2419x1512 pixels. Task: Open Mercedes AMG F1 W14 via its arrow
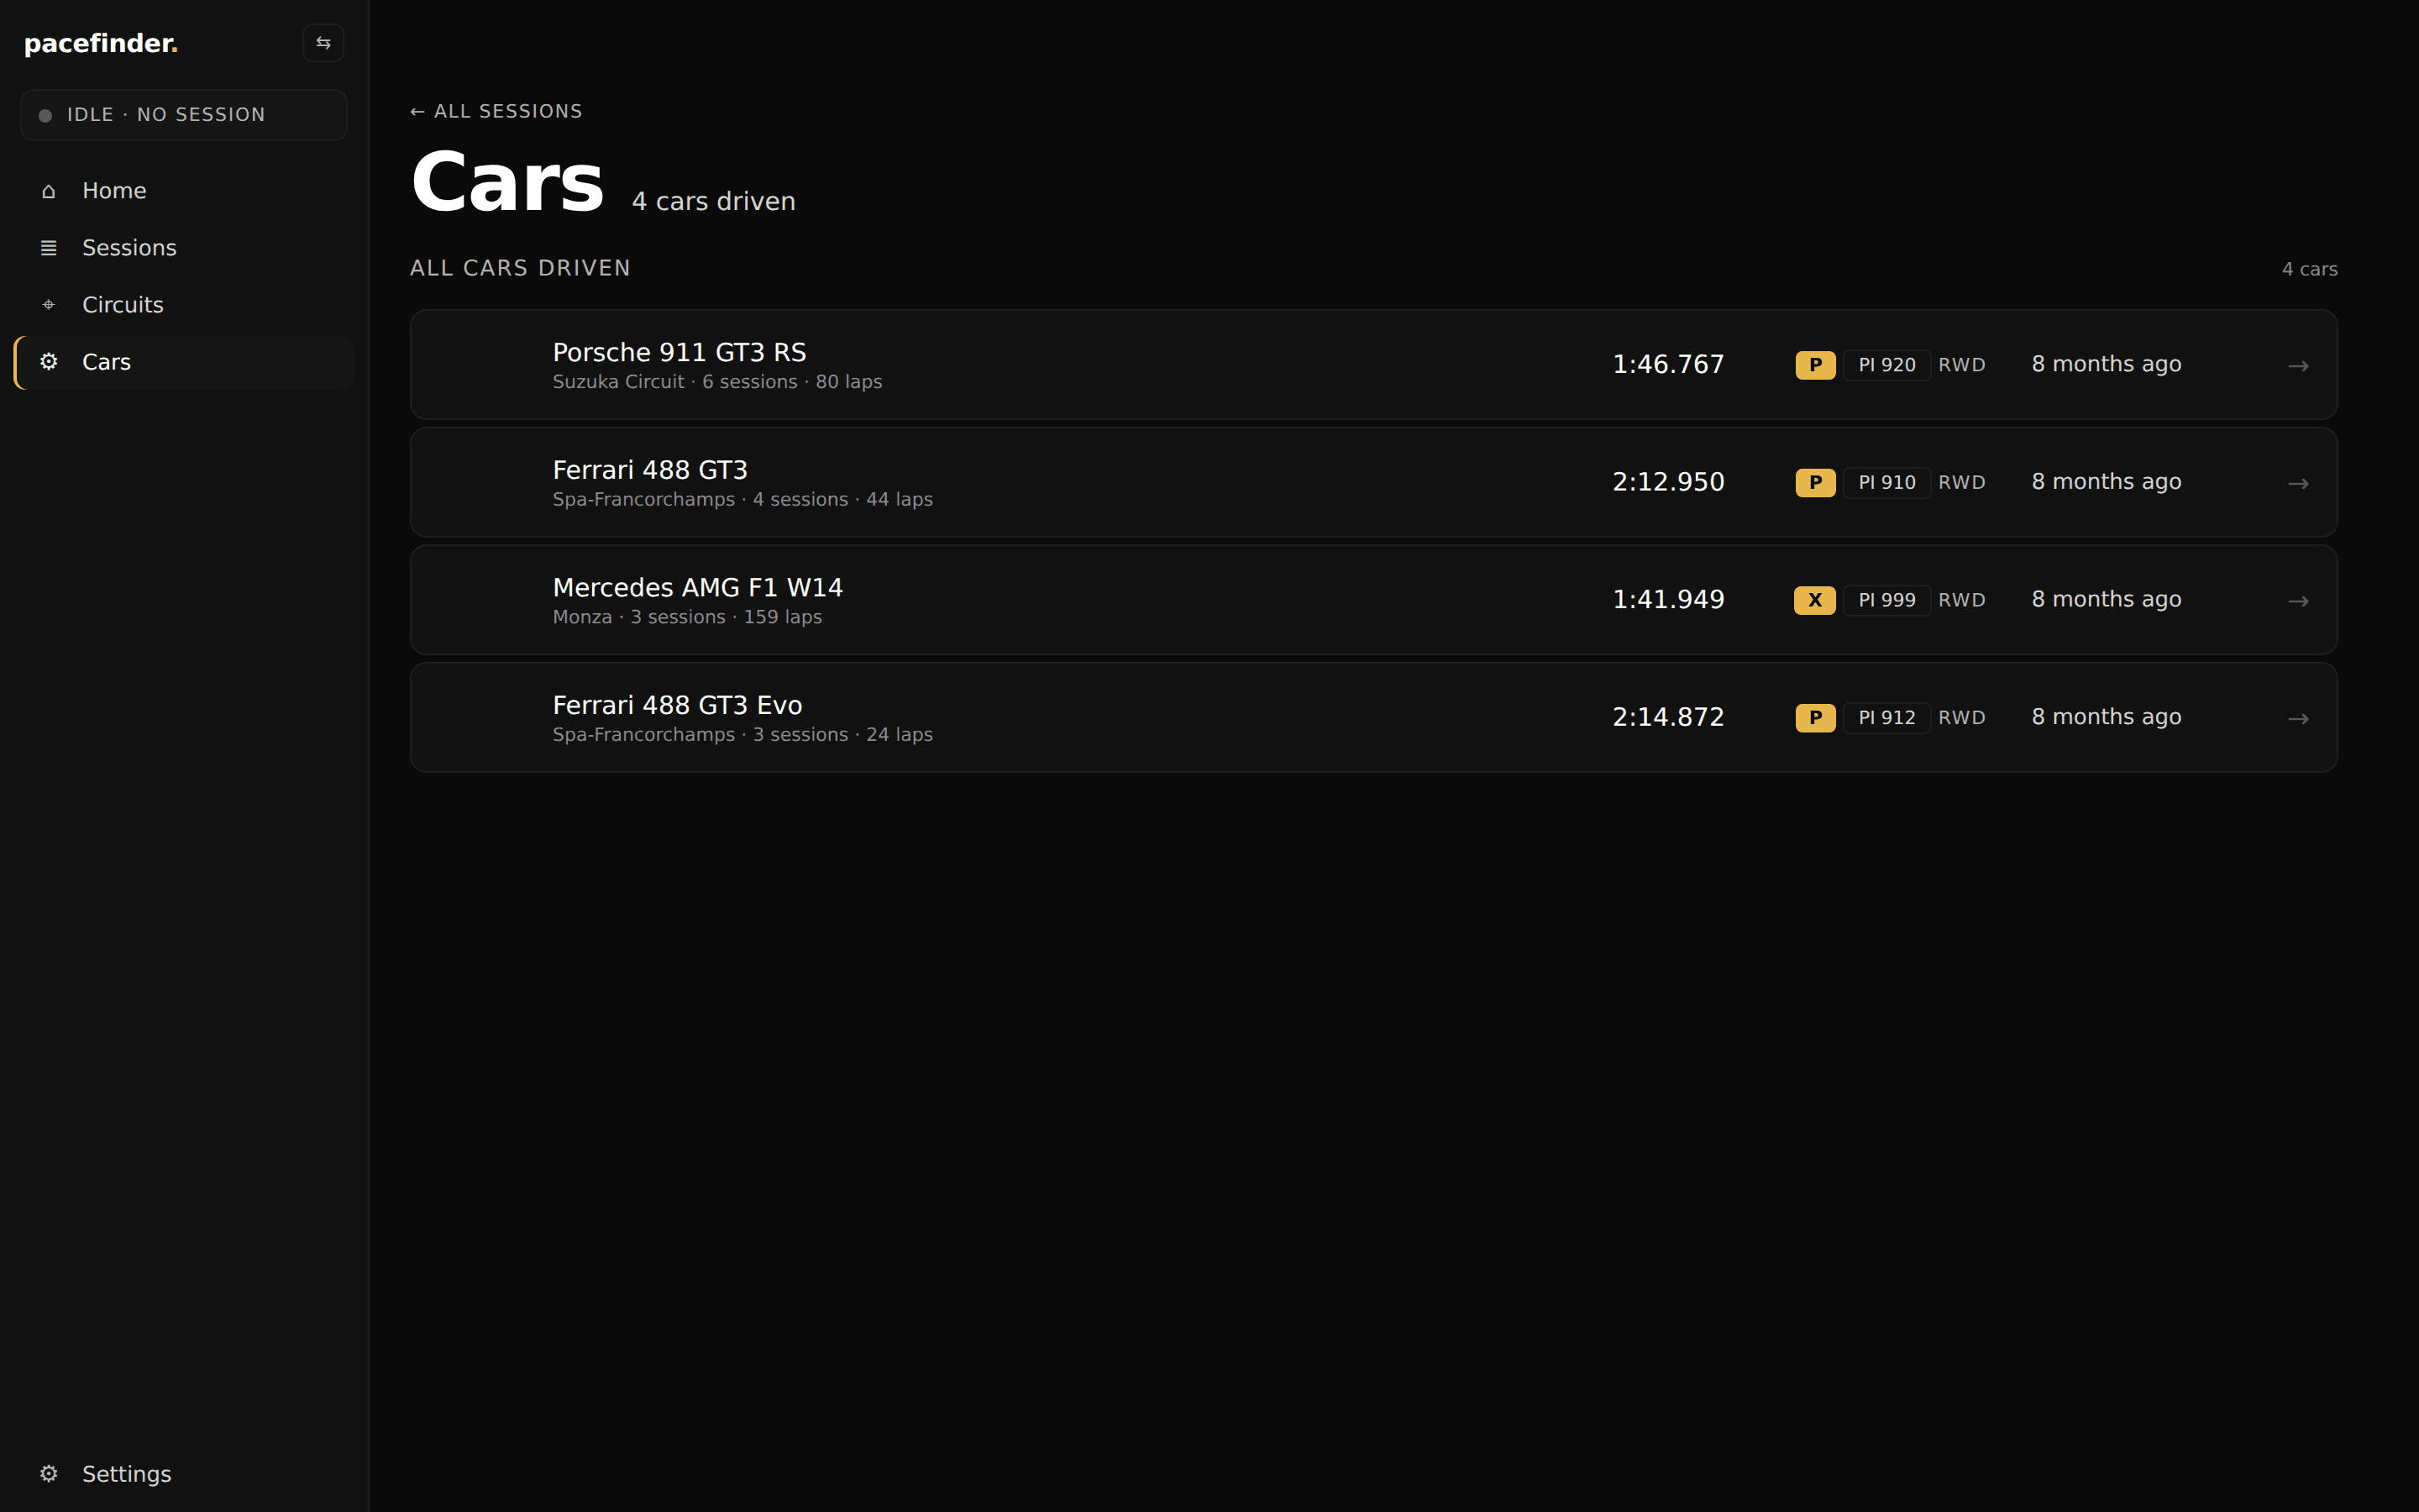point(2298,601)
